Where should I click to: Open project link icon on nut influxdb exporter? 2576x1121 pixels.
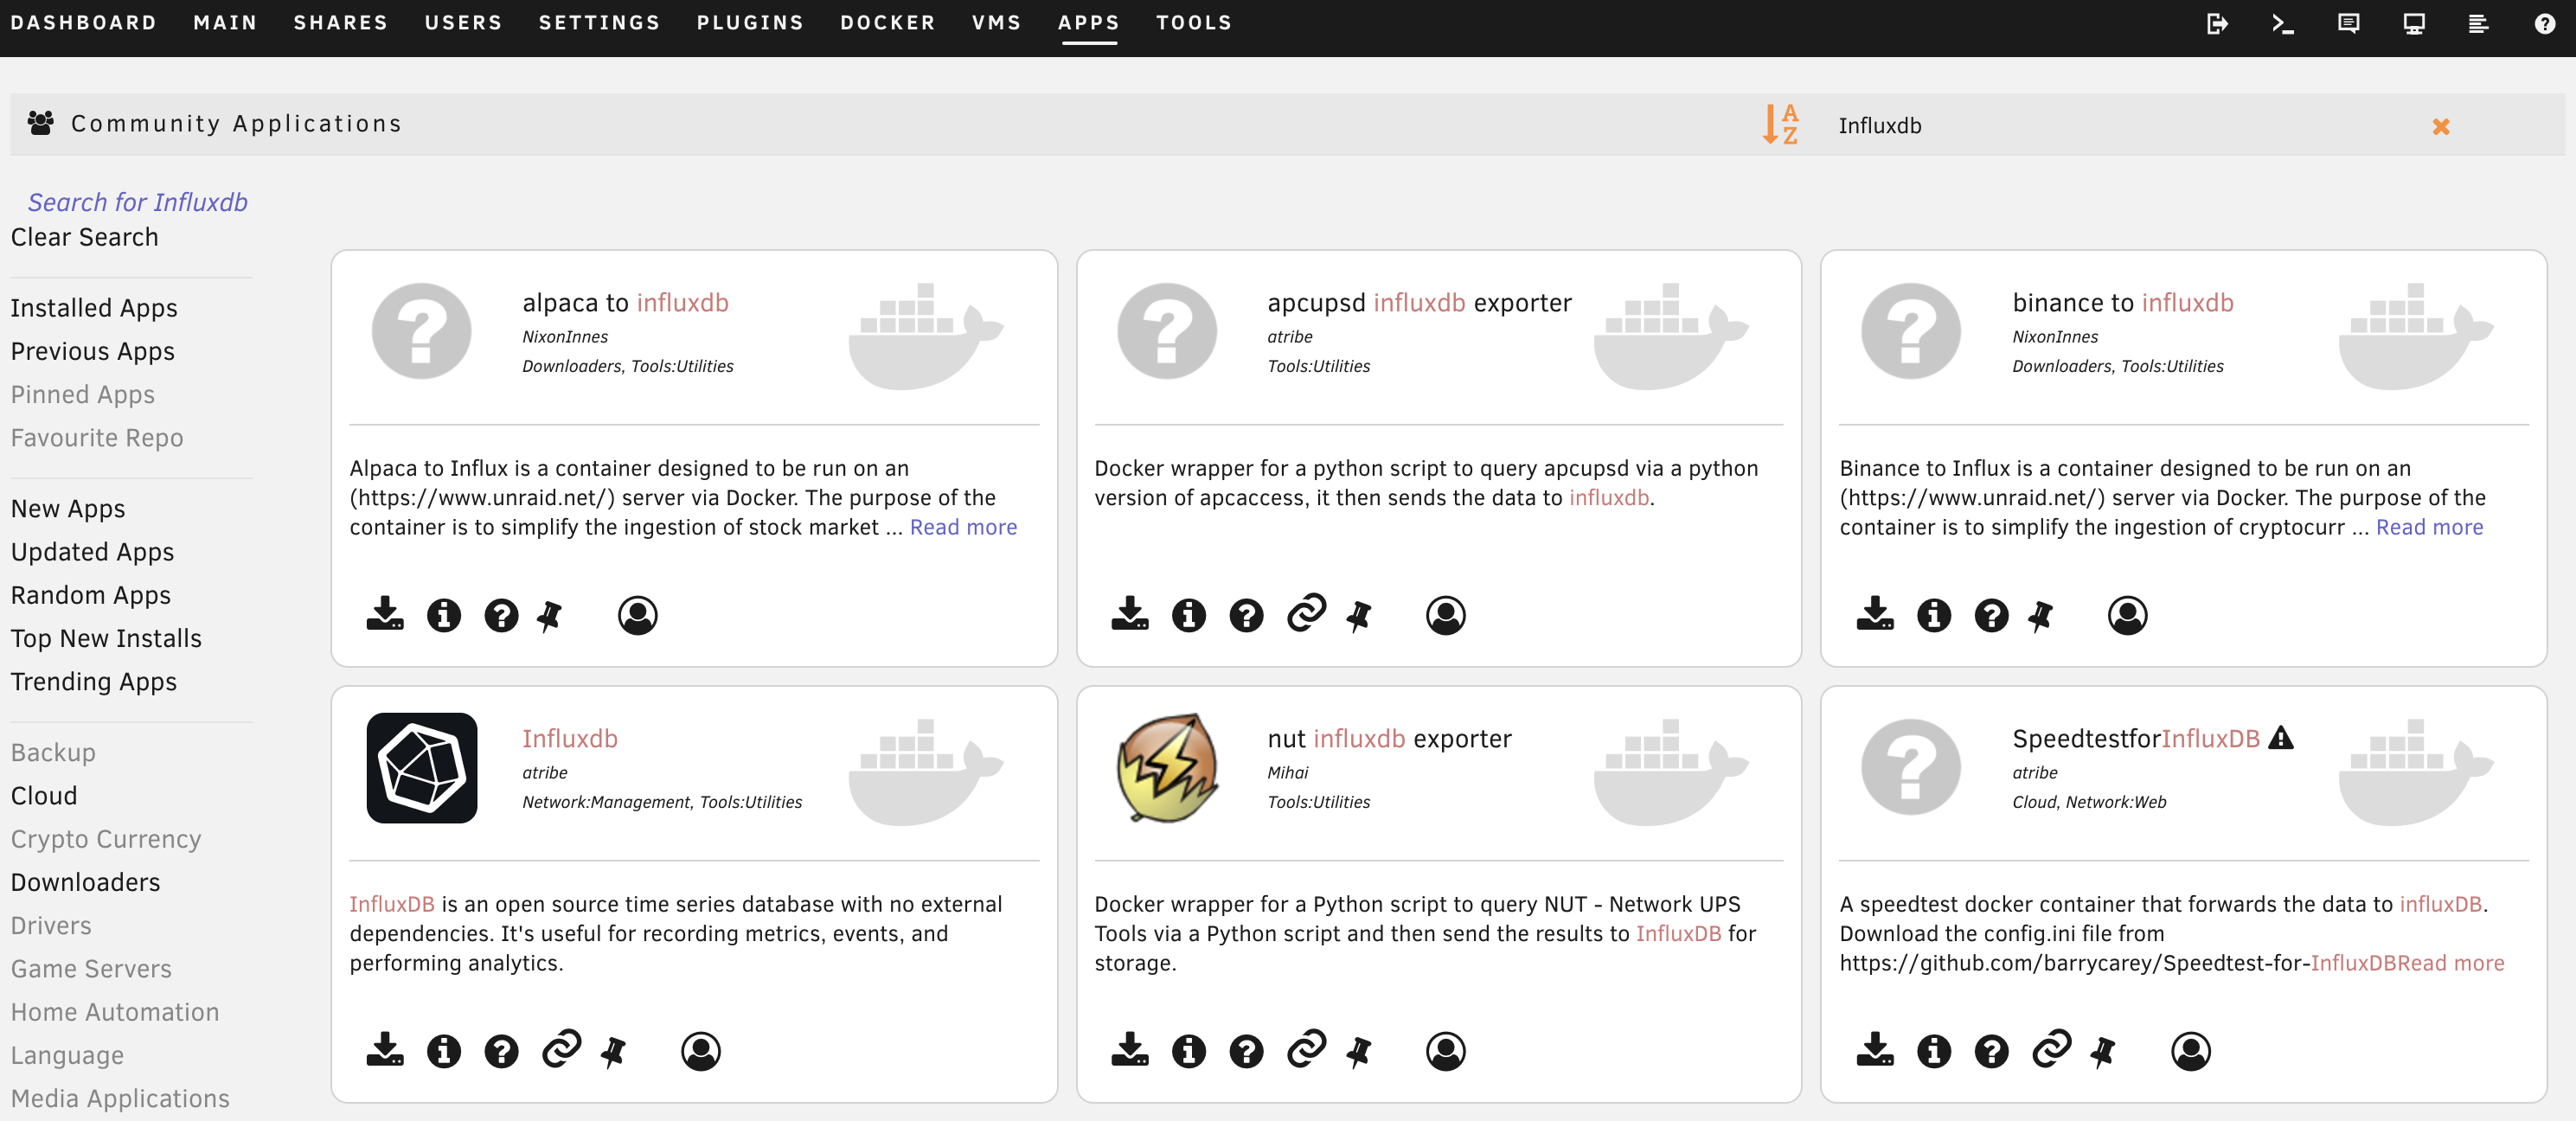pyautogui.click(x=1305, y=1049)
